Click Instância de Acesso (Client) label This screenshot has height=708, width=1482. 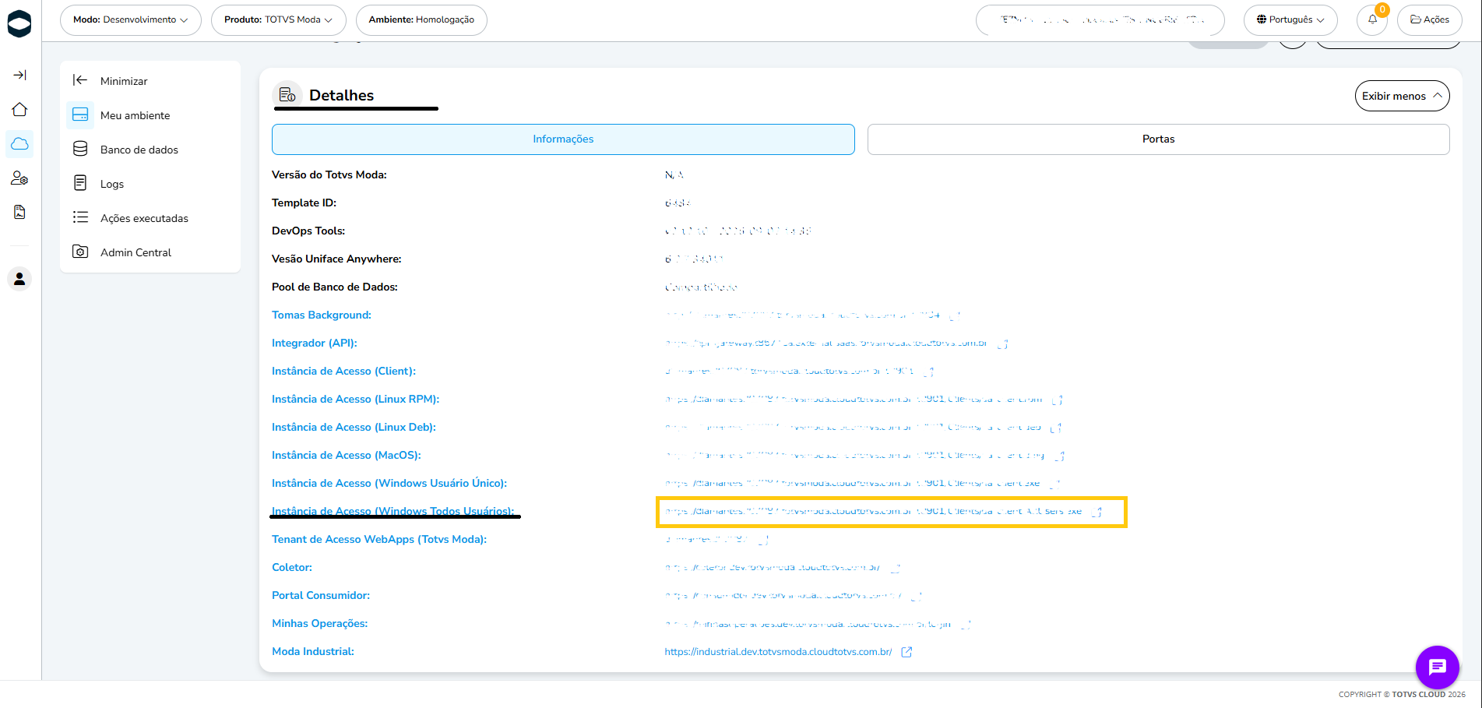click(344, 371)
